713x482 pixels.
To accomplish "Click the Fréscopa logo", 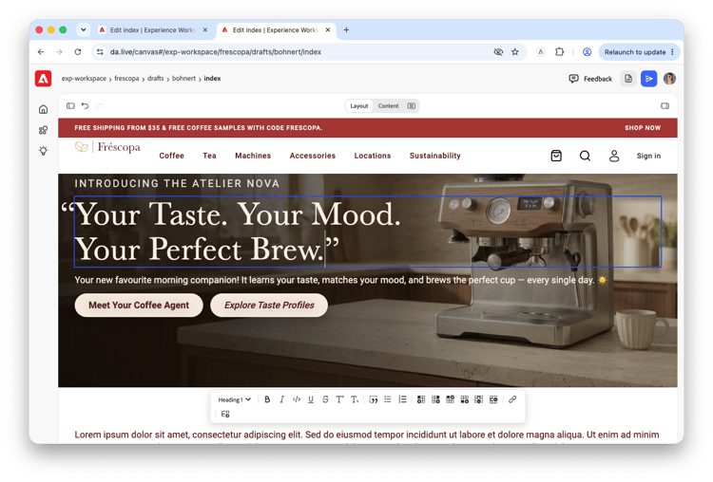I will tap(107, 147).
